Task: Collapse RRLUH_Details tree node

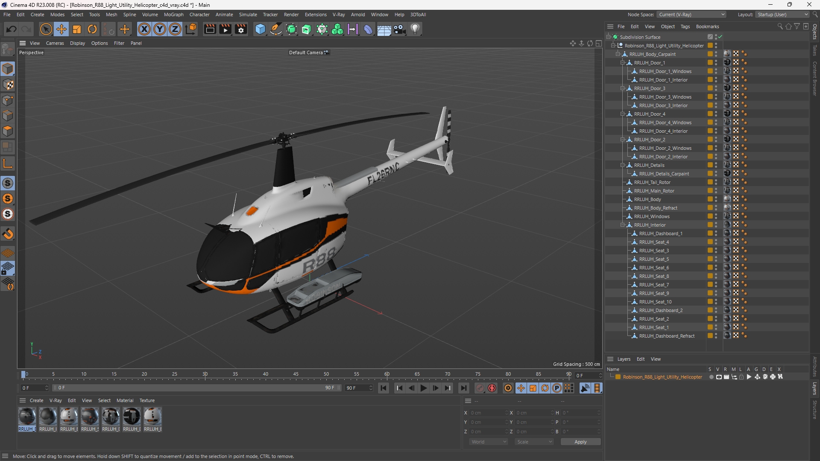Action: (623, 165)
